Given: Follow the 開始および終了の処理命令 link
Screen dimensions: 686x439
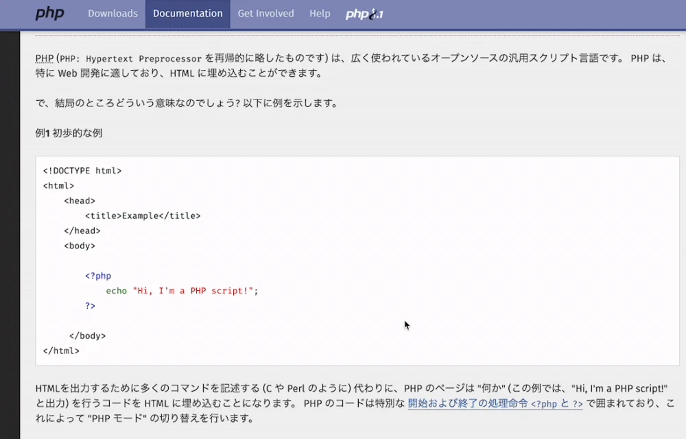Looking at the screenshot, I should coord(495,403).
